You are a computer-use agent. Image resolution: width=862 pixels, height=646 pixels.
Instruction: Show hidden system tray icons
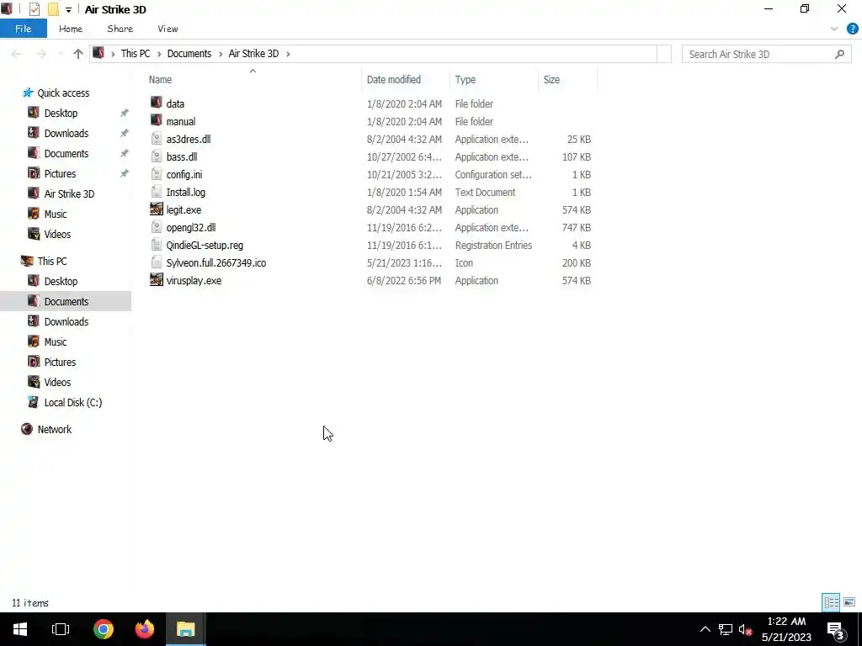(x=705, y=629)
